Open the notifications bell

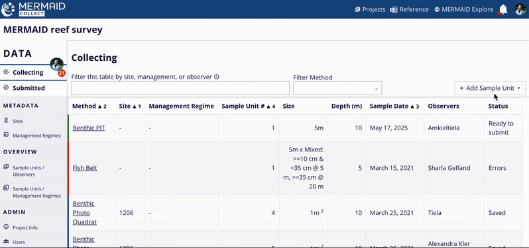(x=503, y=9)
